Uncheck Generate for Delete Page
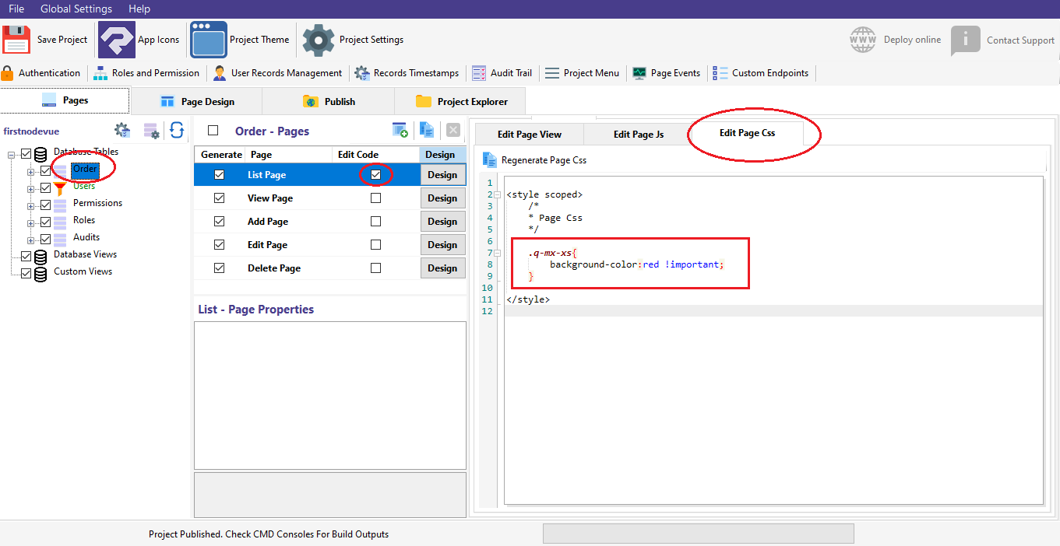Screen dimensions: 1060x546 (219, 268)
